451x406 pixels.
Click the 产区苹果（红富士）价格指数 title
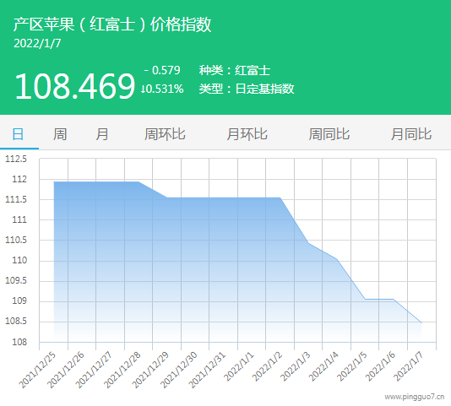(112, 24)
